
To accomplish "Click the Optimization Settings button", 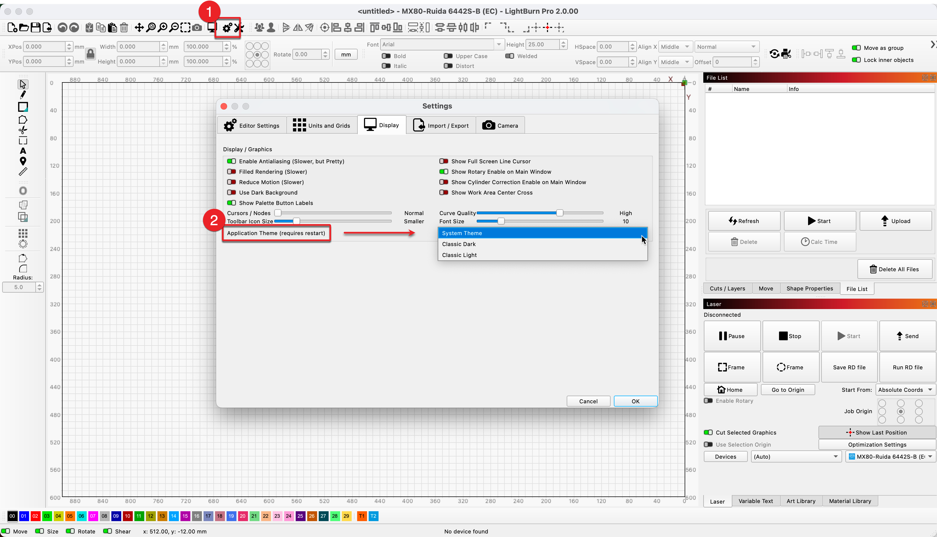I will tap(877, 445).
